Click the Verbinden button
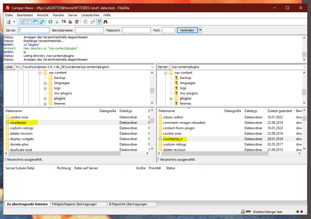This screenshot has height=219, width=311. [187, 30]
